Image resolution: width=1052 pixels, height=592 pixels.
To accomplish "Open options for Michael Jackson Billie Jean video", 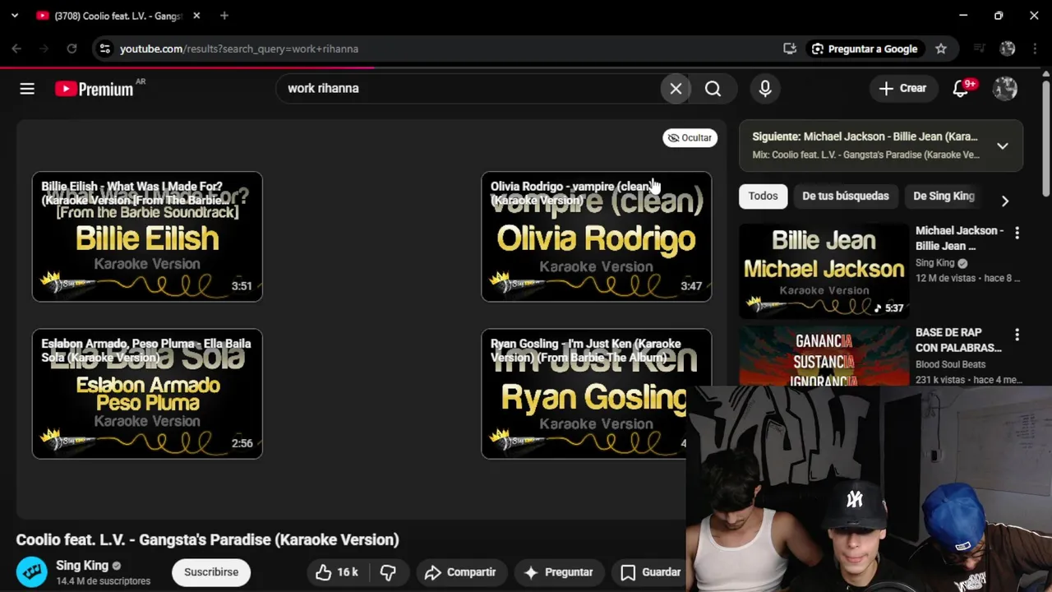I will pyautogui.click(x=1017, y=234).
